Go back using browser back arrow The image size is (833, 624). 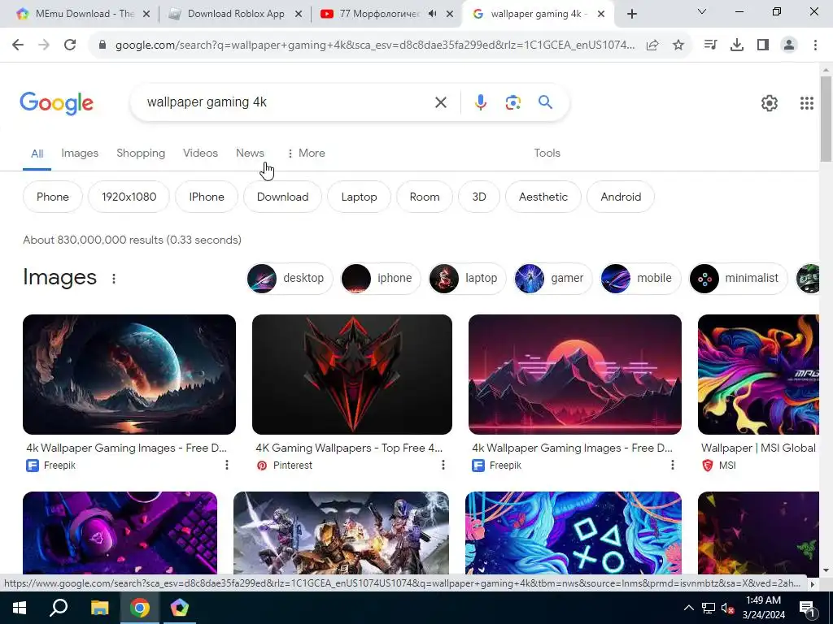18,45
